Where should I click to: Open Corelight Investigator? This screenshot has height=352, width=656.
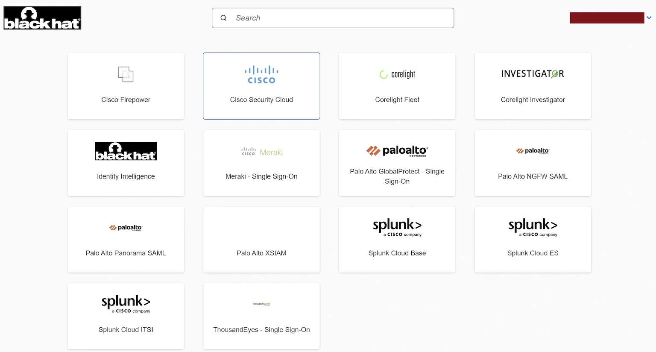[x=533, y=86]
